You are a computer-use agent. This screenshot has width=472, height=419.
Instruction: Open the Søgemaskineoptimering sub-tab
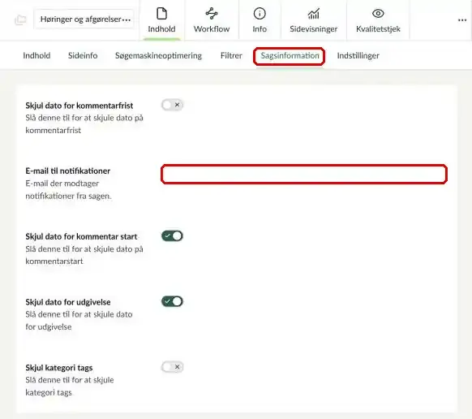click(158, 56)
